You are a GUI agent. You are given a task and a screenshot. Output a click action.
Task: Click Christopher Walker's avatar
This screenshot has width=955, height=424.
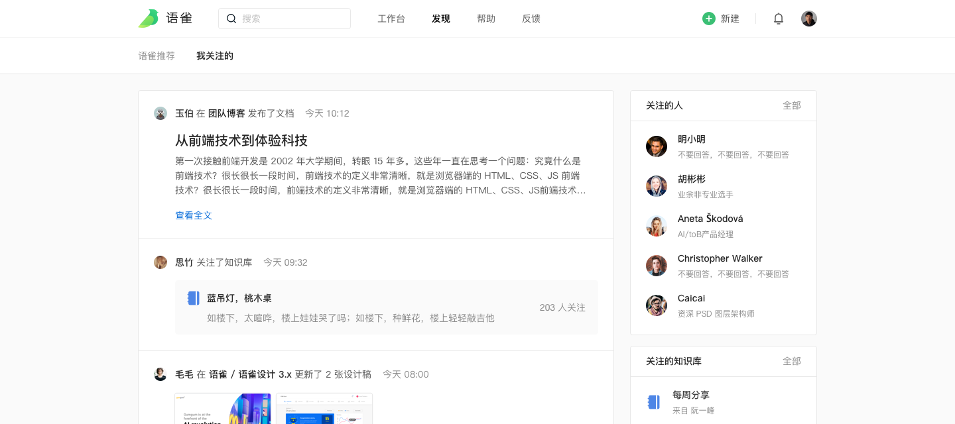[657, 266]
